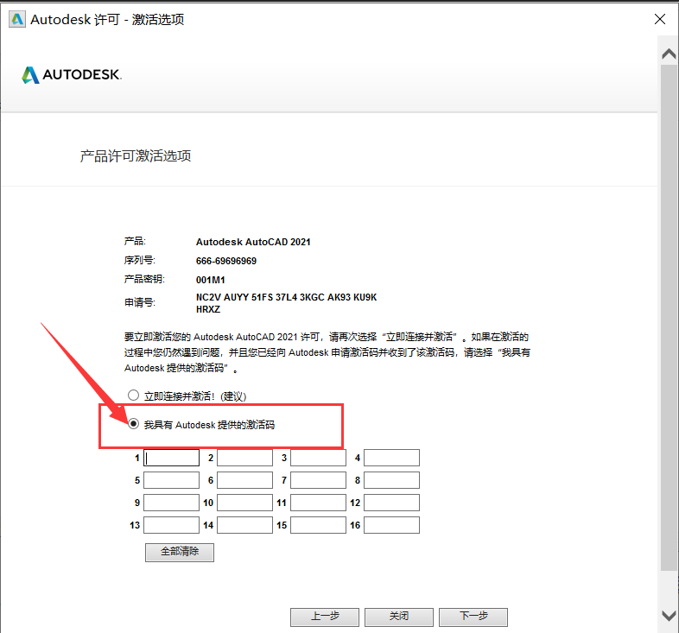
Task: Proceed with the 下一步 button
Action: [x=473, y=617]
